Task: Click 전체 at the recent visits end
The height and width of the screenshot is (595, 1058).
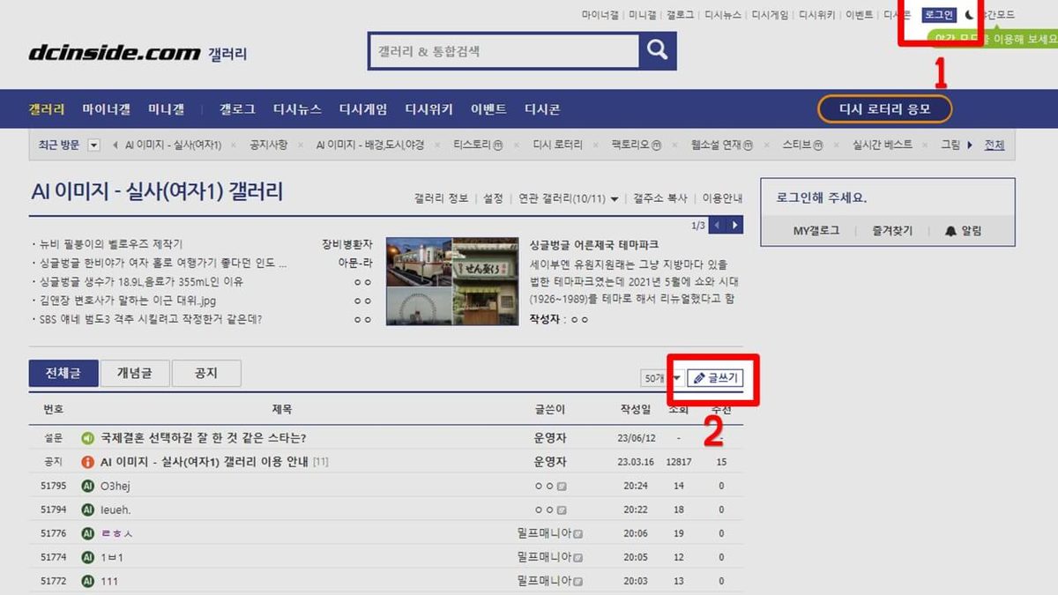Action: 995,145
